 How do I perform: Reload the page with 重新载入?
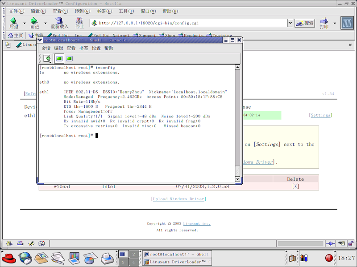(x=59, y=23)
